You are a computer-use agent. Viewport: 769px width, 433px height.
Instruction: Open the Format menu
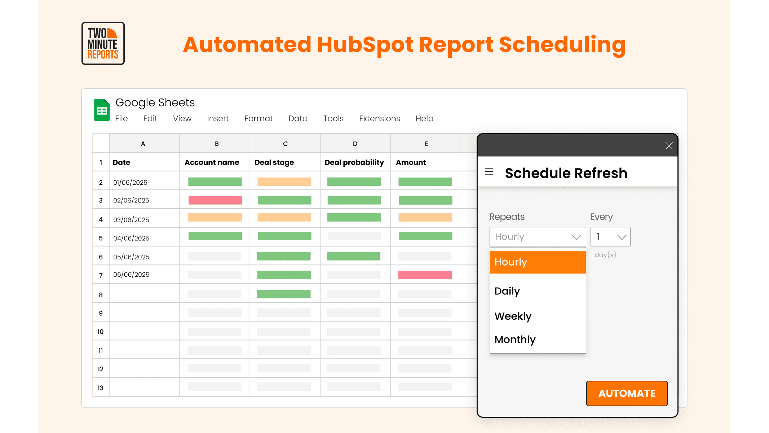258,118
